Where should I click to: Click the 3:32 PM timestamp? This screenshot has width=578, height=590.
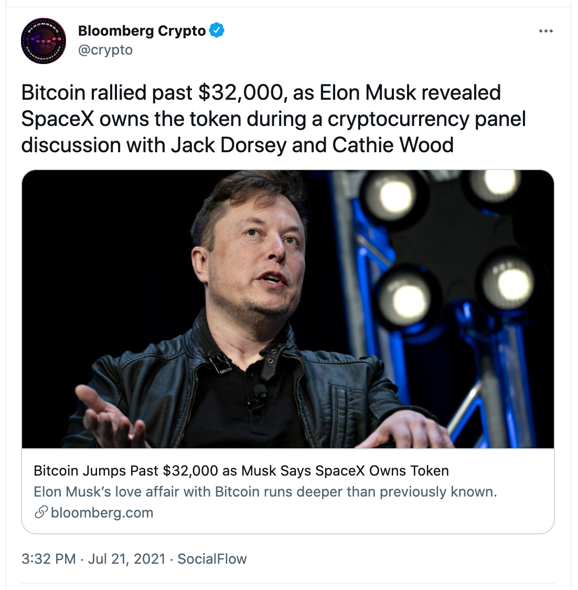(49, 559)
